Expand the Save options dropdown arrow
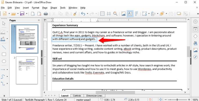Screen dimensions: 199x101 [26, 14]
